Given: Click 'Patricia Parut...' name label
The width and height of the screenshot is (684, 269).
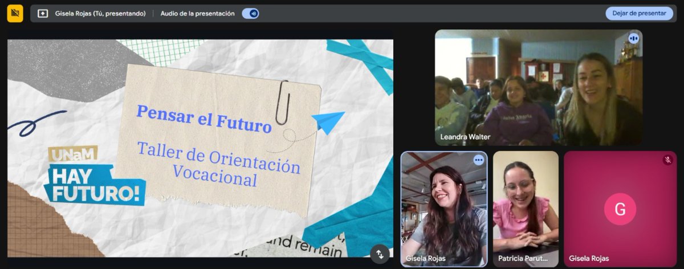Looking at the screenshot, I should pos(523,259).
